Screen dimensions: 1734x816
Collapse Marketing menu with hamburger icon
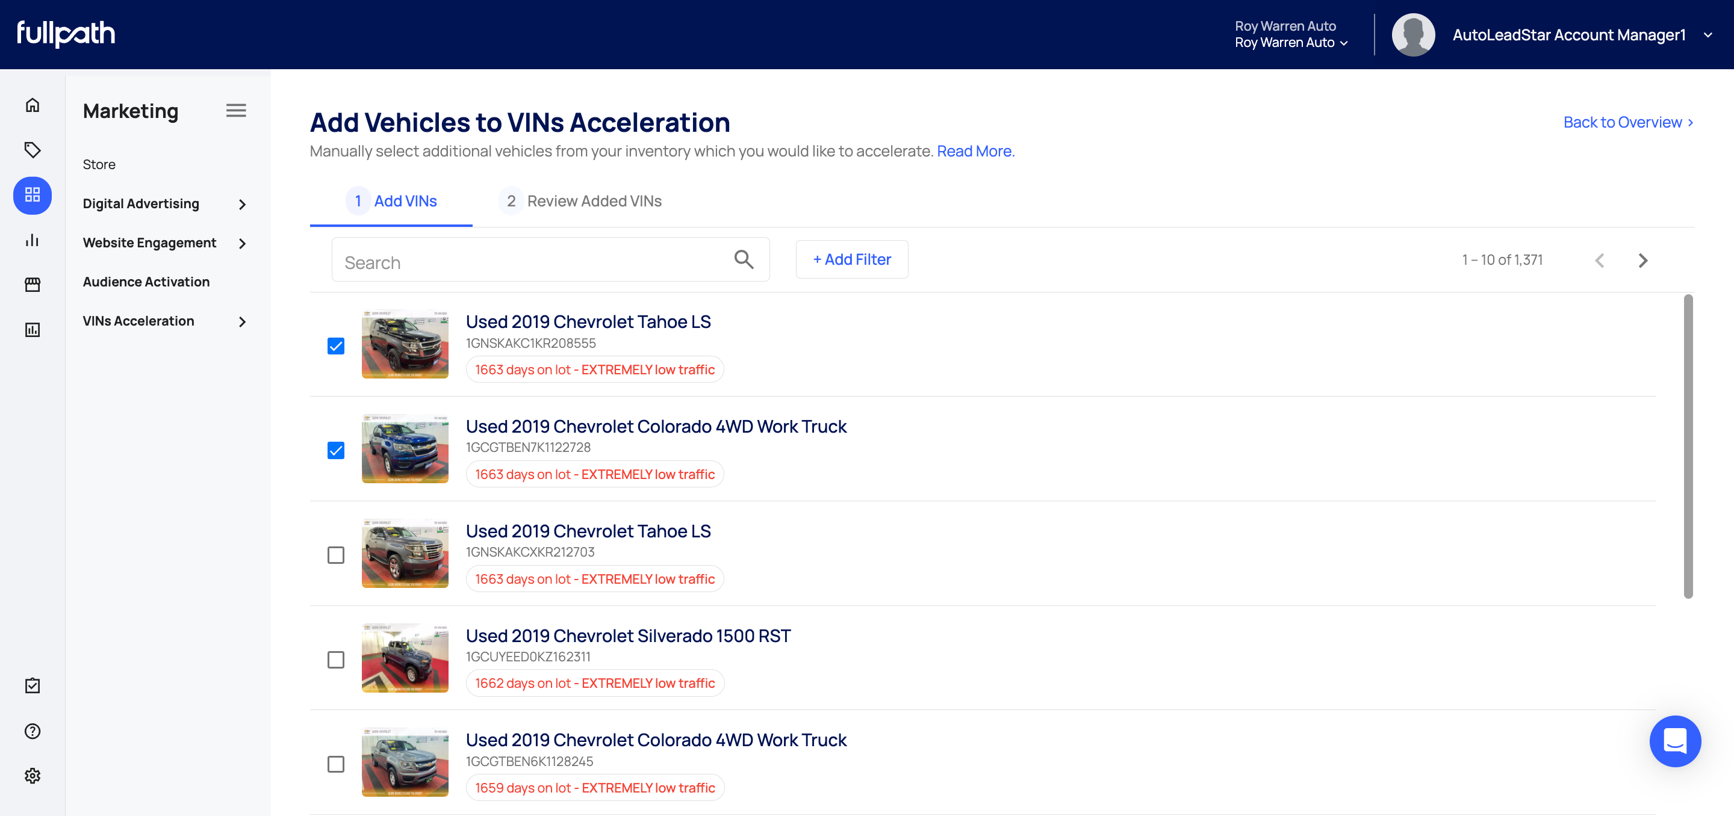[235, 110]
